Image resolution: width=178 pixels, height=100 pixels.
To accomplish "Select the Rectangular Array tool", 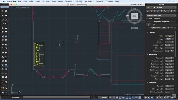I will click(x=6, y=66).
